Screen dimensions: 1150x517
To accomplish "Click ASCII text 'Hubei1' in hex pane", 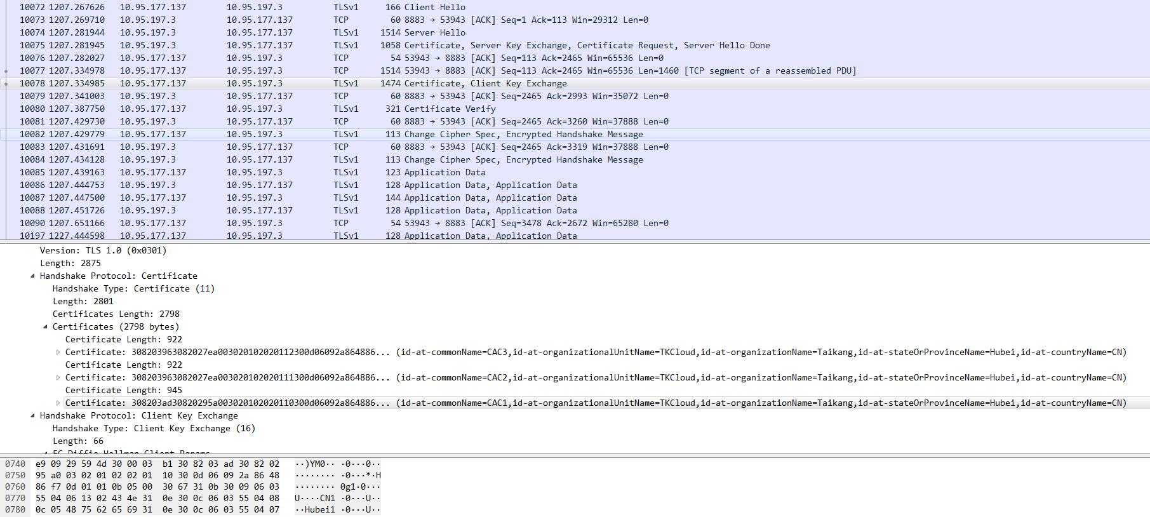I will click(x=319, y=509).
